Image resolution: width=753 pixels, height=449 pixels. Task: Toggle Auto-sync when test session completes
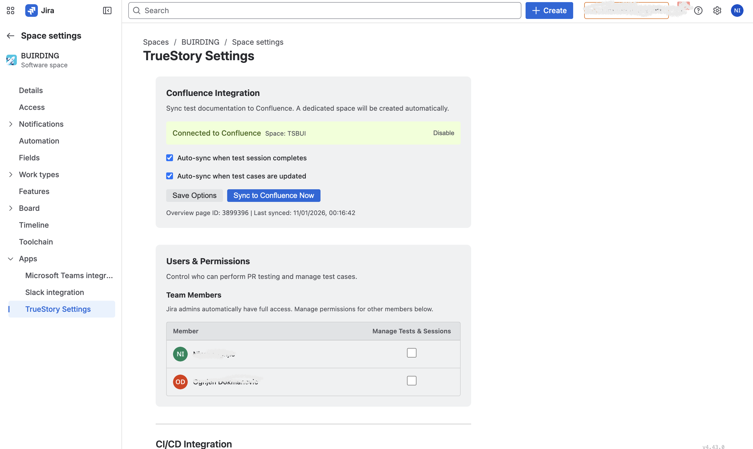170,158
